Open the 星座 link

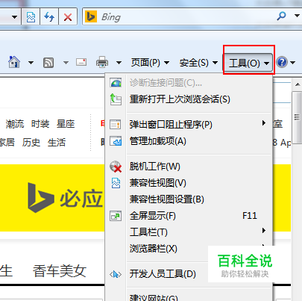[x=66, y=123]
